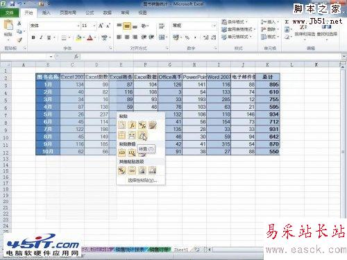This screenshot has height=260, width=347.
Task: Click the increase decimal icon
Action: [x=205, y=37]
